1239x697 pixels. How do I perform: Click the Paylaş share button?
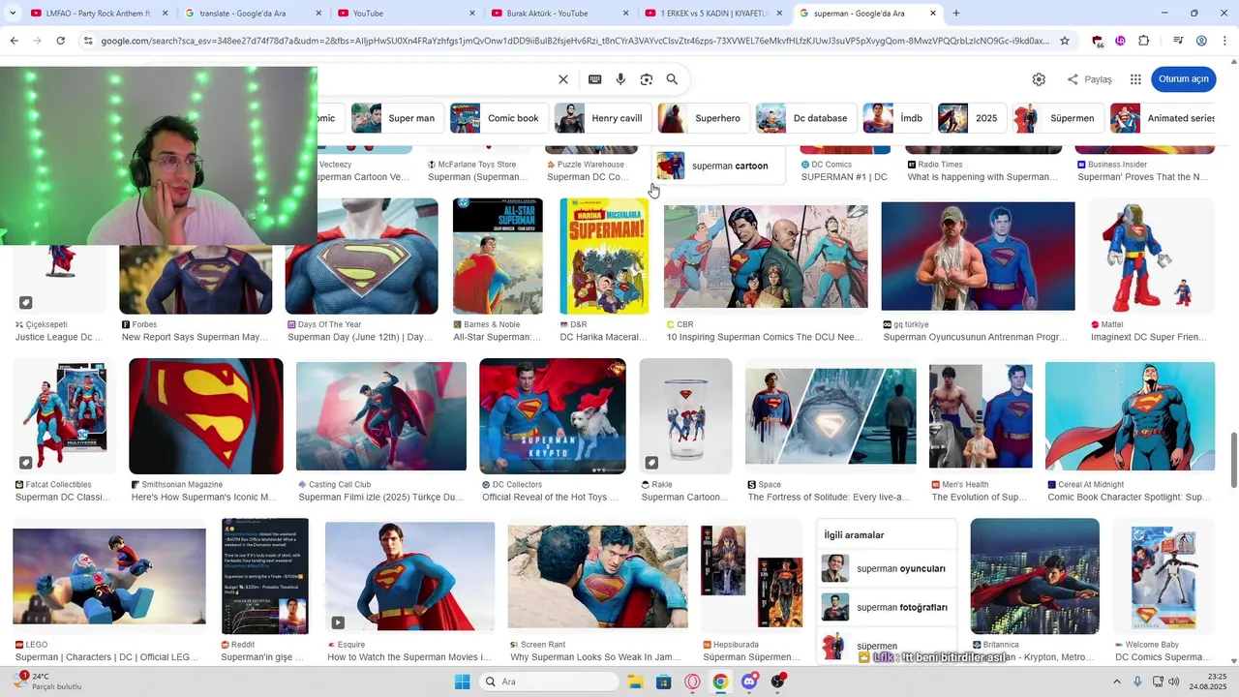pyautogui.click(x=1090, y=79)
